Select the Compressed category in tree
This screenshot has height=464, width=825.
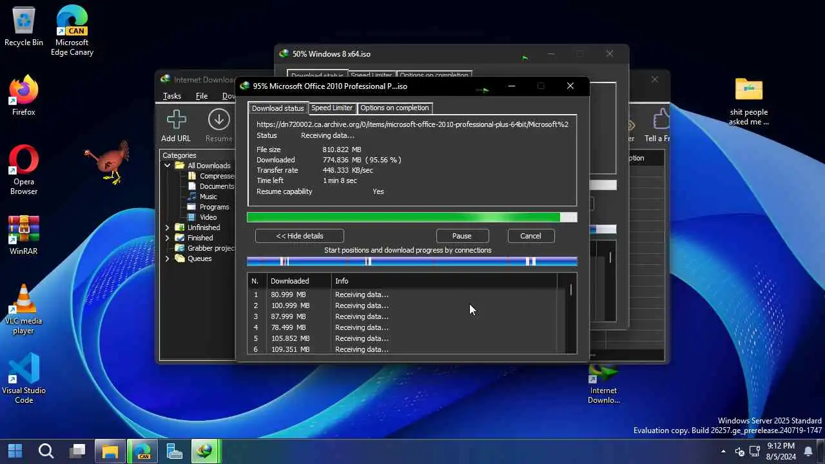coord(217,176)
